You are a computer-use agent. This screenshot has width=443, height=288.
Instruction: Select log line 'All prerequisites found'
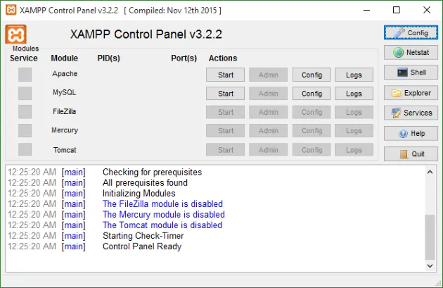(145, 183)
